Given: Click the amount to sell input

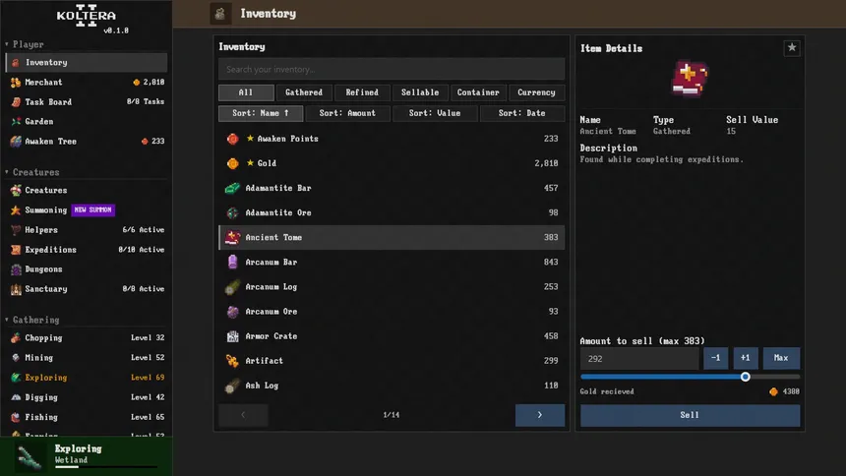Looking at the screenshot, I should [639, 358].
